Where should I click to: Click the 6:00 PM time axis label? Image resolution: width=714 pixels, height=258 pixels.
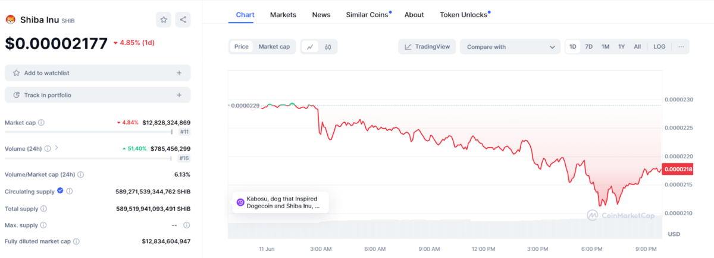(x=592, y=249)
